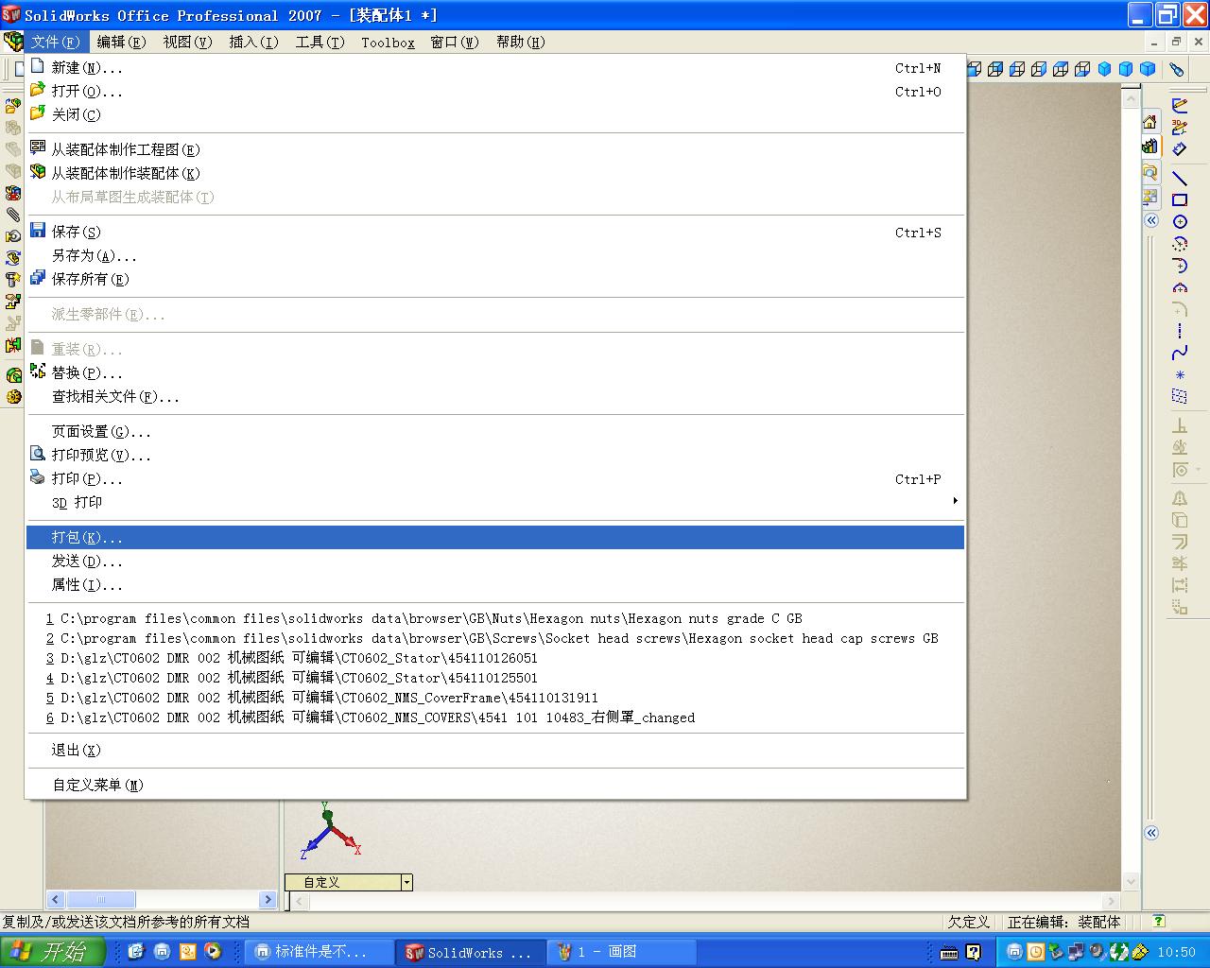Select the Line sketch tool
1210x968 pixels.
coord(1180,178)
